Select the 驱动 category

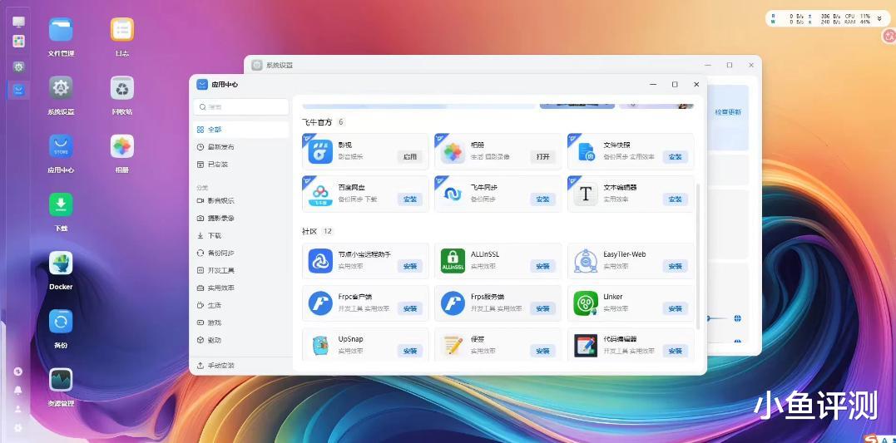pyautogui.click(x=241, y=340)
